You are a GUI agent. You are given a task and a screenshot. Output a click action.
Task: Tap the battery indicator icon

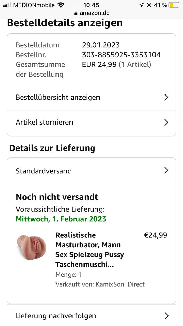pos(174,5)
